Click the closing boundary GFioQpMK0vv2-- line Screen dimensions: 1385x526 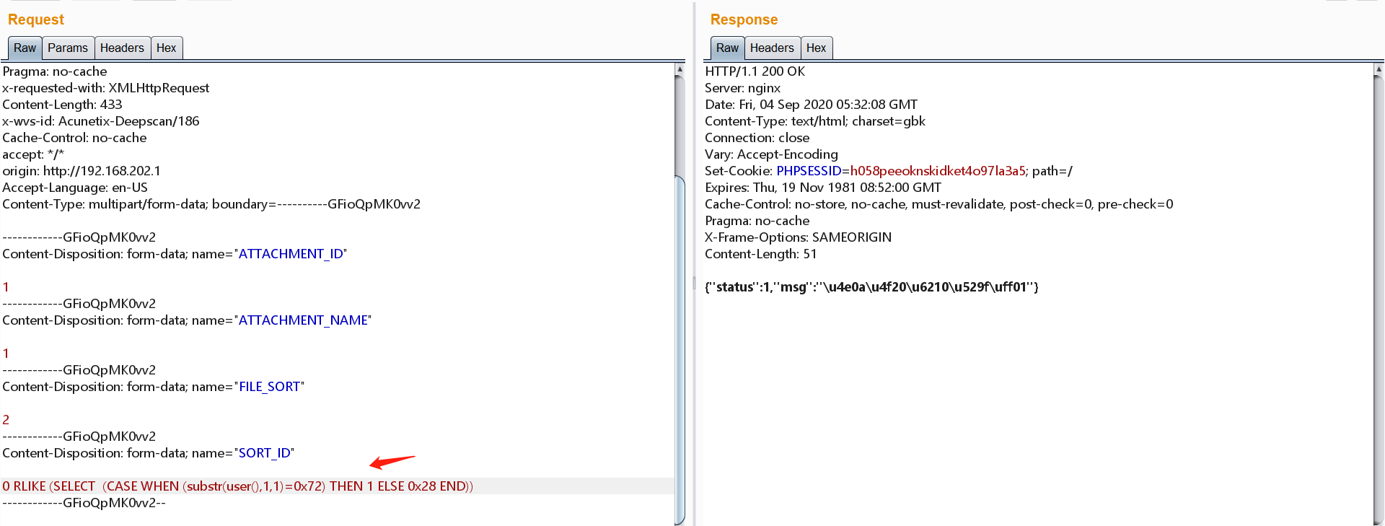tap(84, 503)
